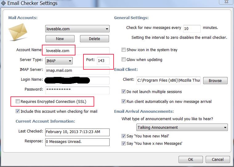This screenshot has width=234, height=167.
Task: Click the New account button
Action: coord(60,39)
